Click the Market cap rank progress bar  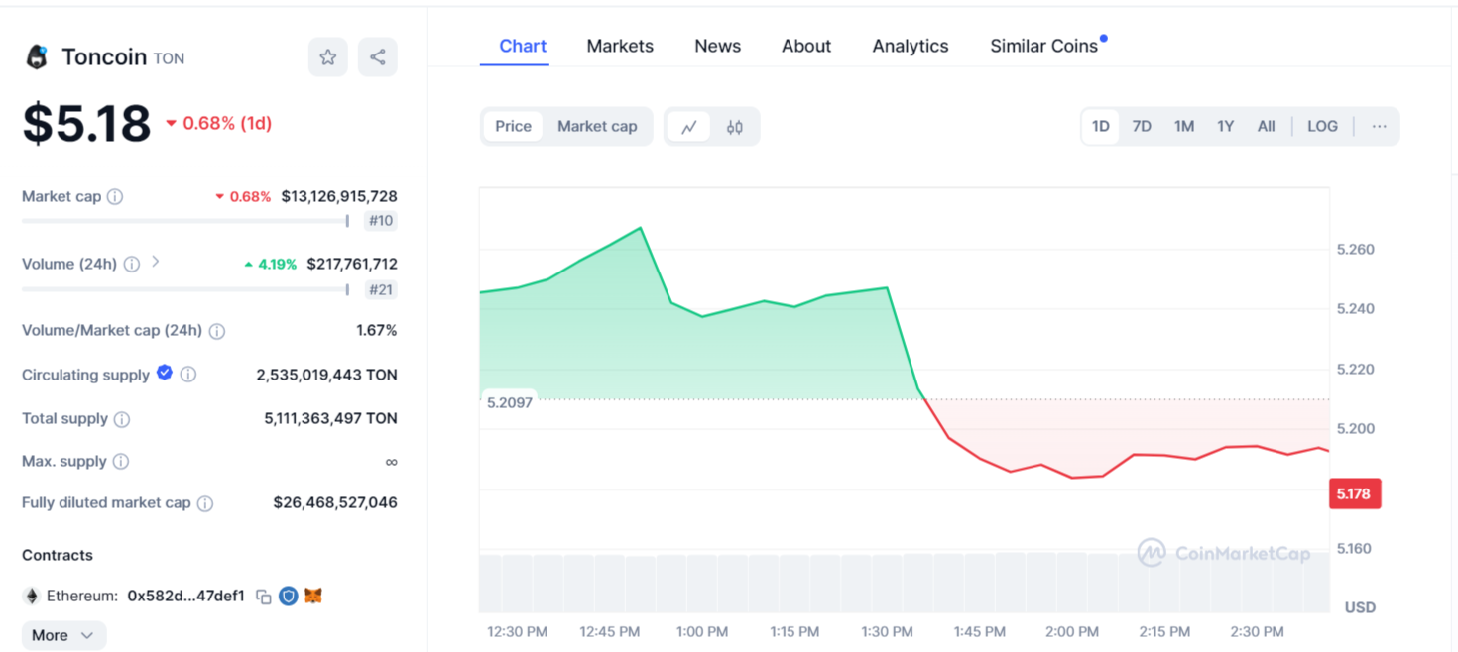pos(184,221)
